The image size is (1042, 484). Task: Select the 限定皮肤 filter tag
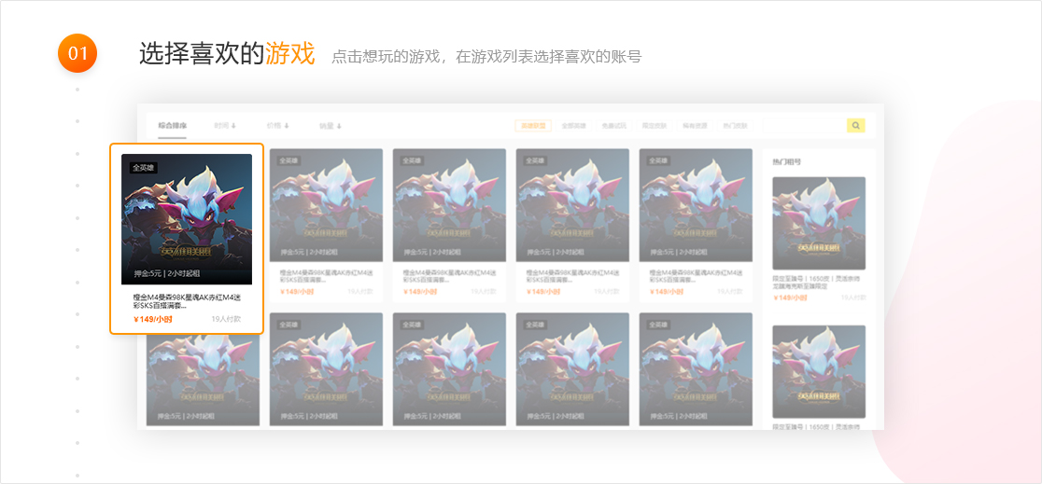tap(655, 126)
